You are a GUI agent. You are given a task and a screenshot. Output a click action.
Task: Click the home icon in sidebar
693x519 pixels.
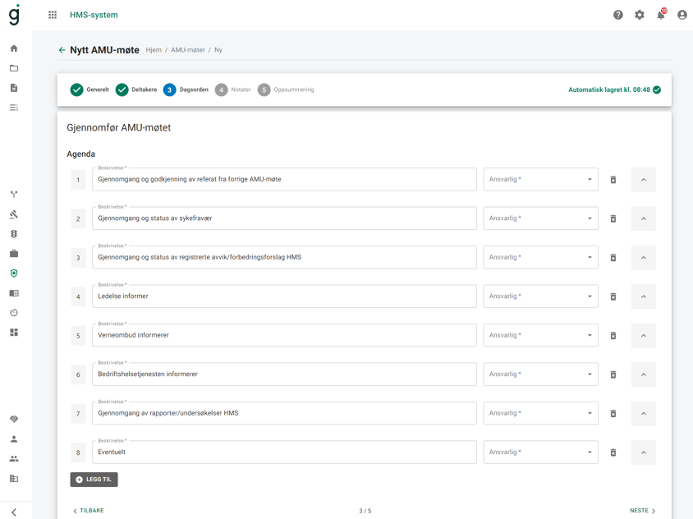14,48
